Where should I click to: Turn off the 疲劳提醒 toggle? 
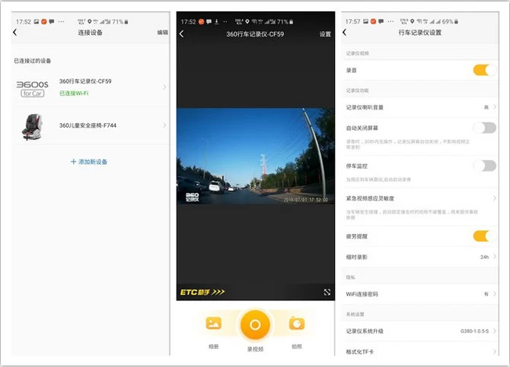click(x=483, y=236)
